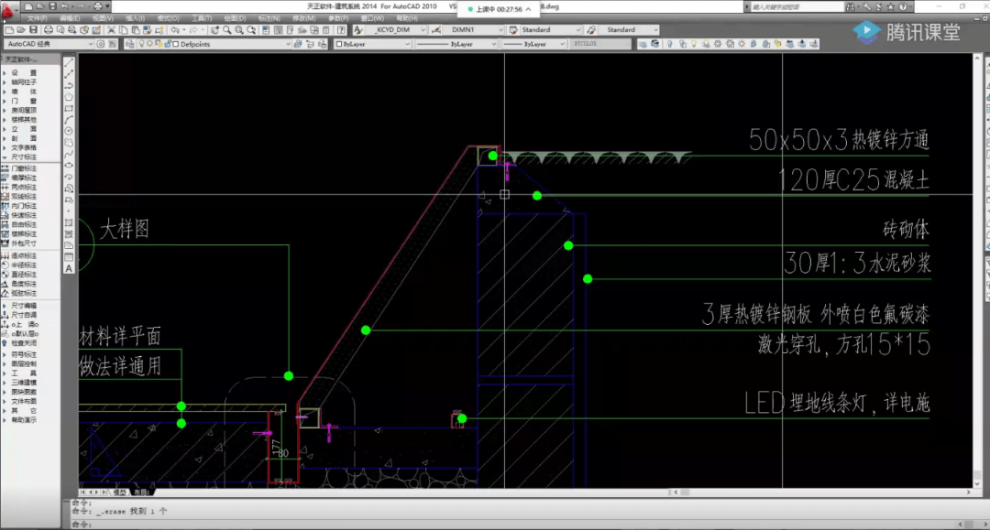This screenshot has width=990, height=530.
Task: Toggle the o默认层o option
Action: click(20, 333)
